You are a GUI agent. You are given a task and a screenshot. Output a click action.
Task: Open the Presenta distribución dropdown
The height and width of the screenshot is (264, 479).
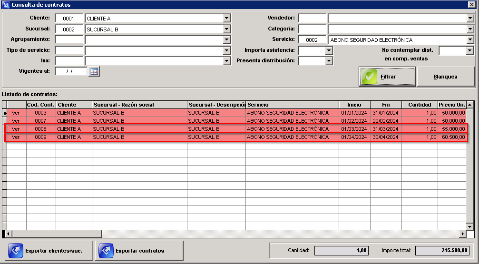click(x=329, y=61)
